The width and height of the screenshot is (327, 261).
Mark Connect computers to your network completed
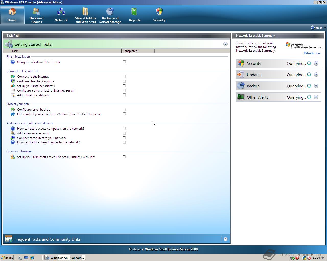[x=124, y=138]
